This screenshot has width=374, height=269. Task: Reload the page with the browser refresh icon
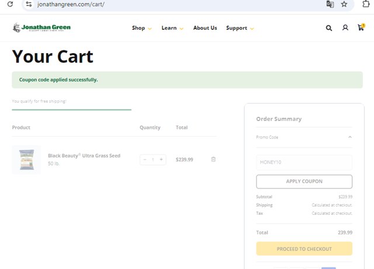10,4
